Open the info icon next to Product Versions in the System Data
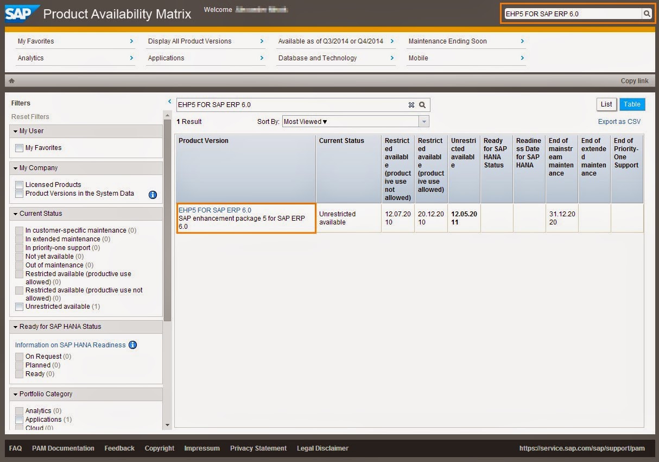 tap(153, 195)
